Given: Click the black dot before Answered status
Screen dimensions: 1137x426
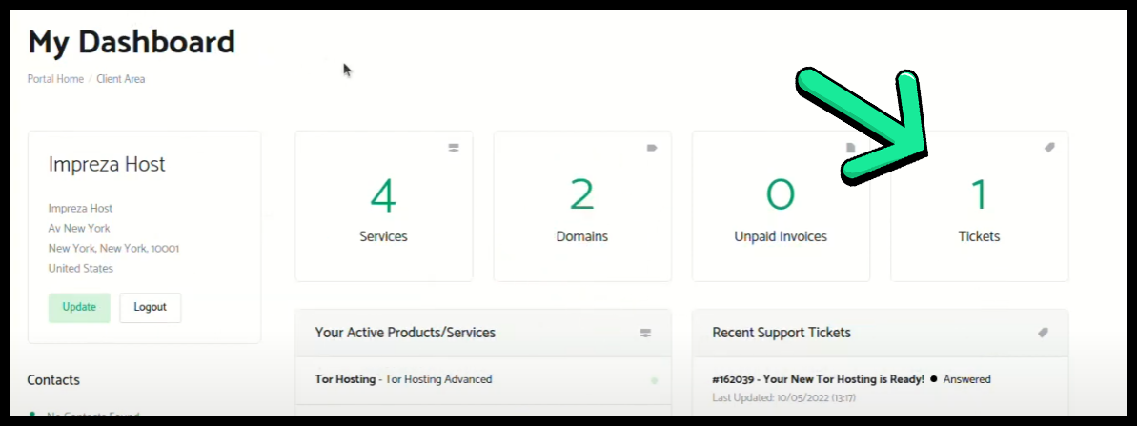Looking at the screenshot, I should click(x=934, y=379).
